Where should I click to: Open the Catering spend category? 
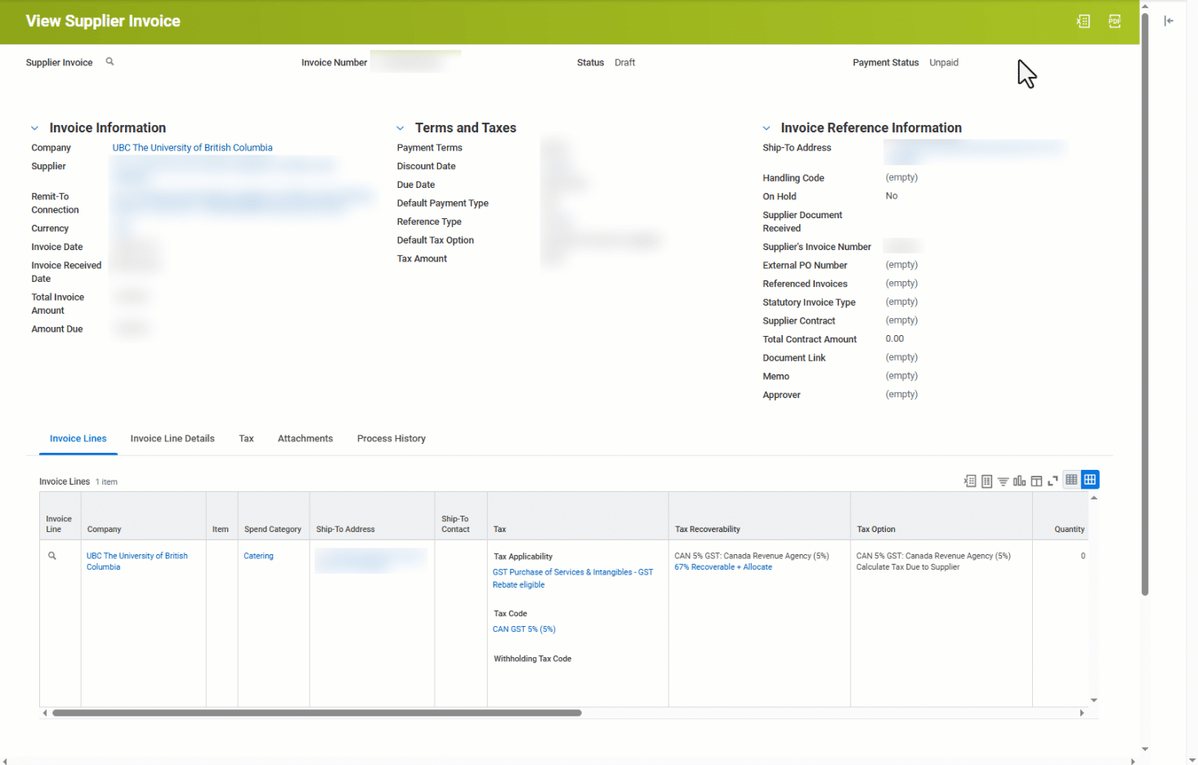[258, 555]
